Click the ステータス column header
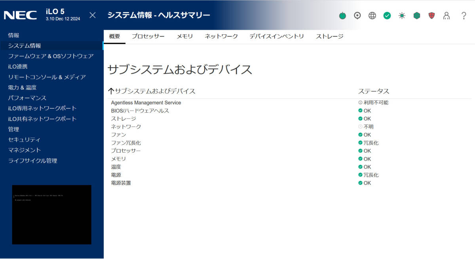This screenshot has width=475, height=259. (x=374, y=91)
